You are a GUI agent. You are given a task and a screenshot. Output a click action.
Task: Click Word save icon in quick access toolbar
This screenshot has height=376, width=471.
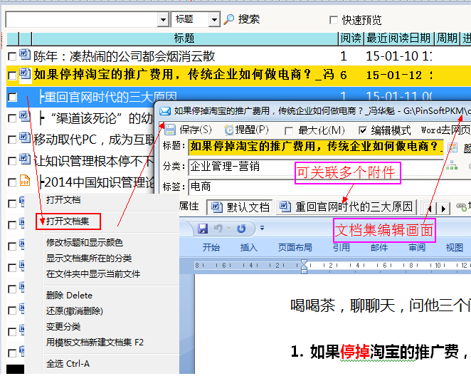click(203, 229)
